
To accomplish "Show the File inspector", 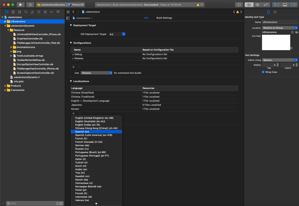I will point(269,12).
